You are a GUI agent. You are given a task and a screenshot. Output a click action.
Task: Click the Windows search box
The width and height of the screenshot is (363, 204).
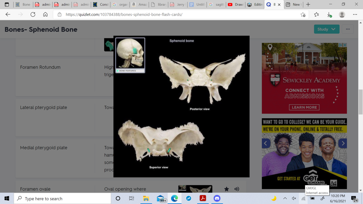[x=63, y=199]
